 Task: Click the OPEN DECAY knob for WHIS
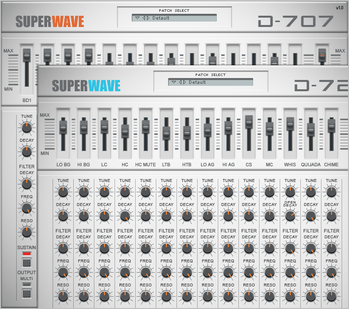(291, 215)
